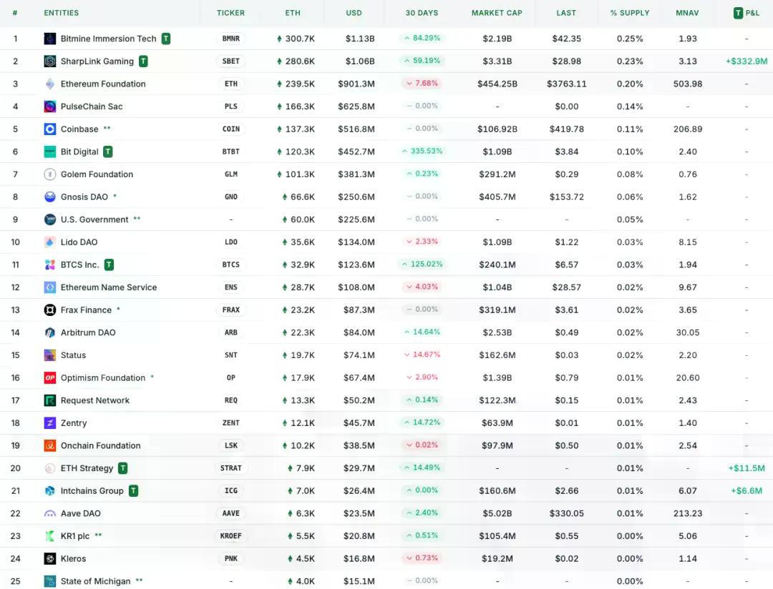Image resolution: width=773 pixels, height=589 pixels.
Task: Sort by the % SUPPLY column header
Action: point(630,13)
